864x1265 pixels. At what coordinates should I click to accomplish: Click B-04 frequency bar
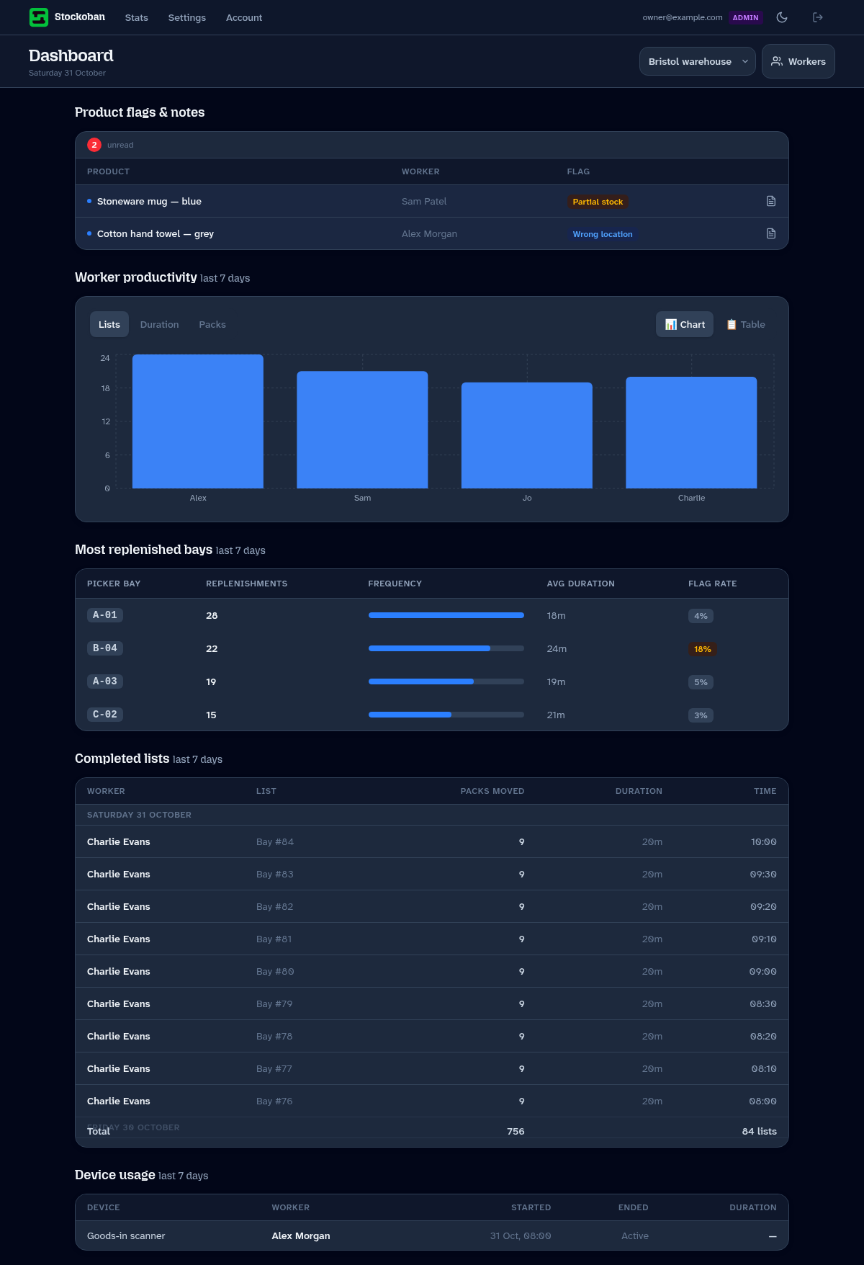pos(446,648)
